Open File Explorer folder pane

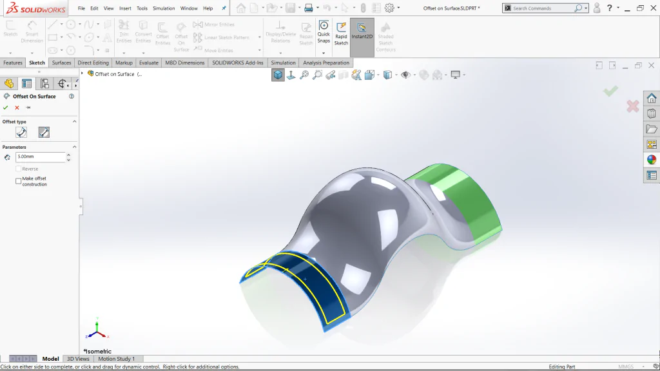tap(652, 129)
